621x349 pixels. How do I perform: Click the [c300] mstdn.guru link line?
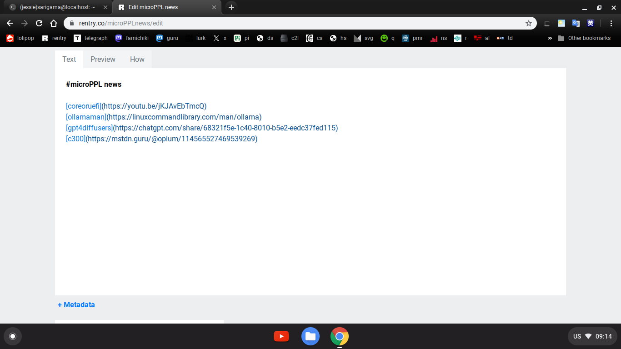[162, 139]
